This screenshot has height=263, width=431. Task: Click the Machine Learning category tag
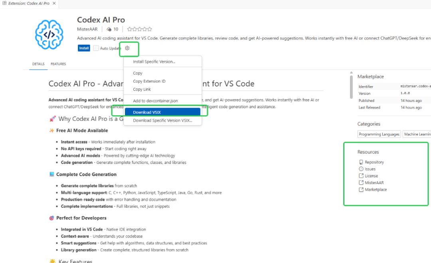[417, 134]
